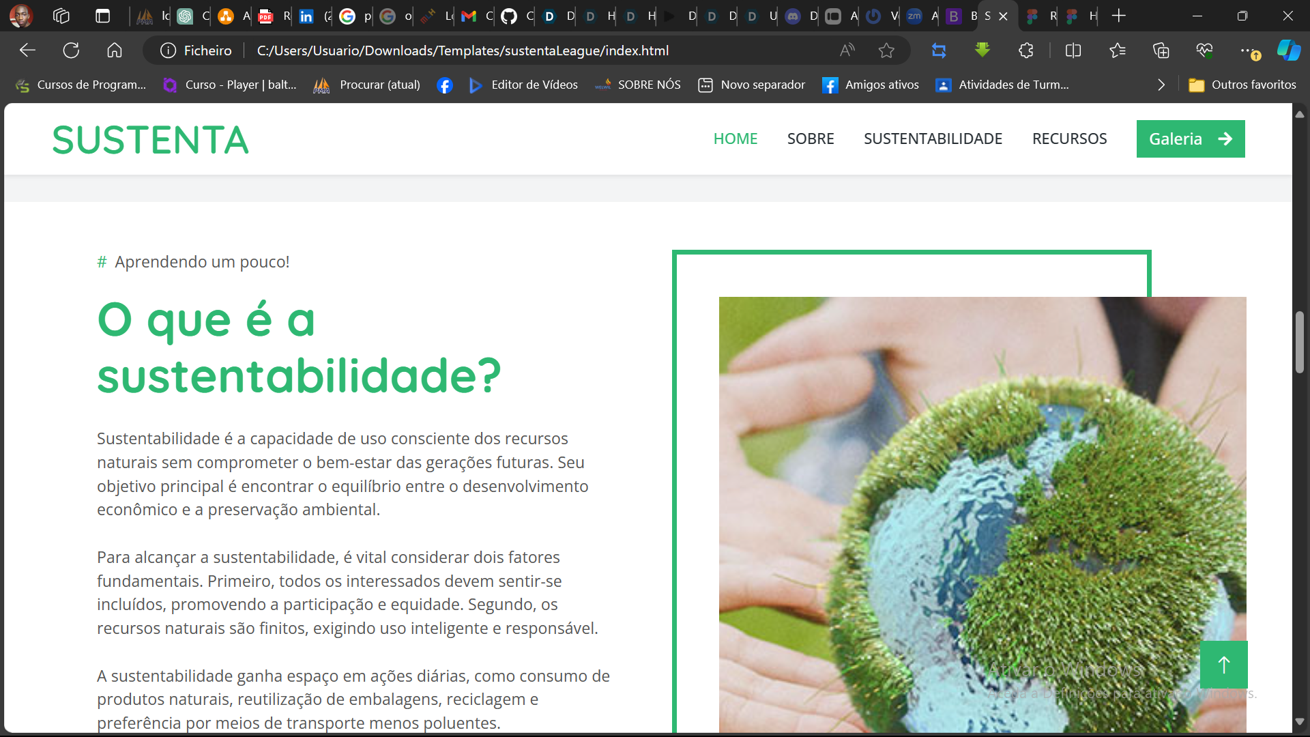Open the Collections icon
The height and width of the screenshot is (737, 1310).
1161,50
